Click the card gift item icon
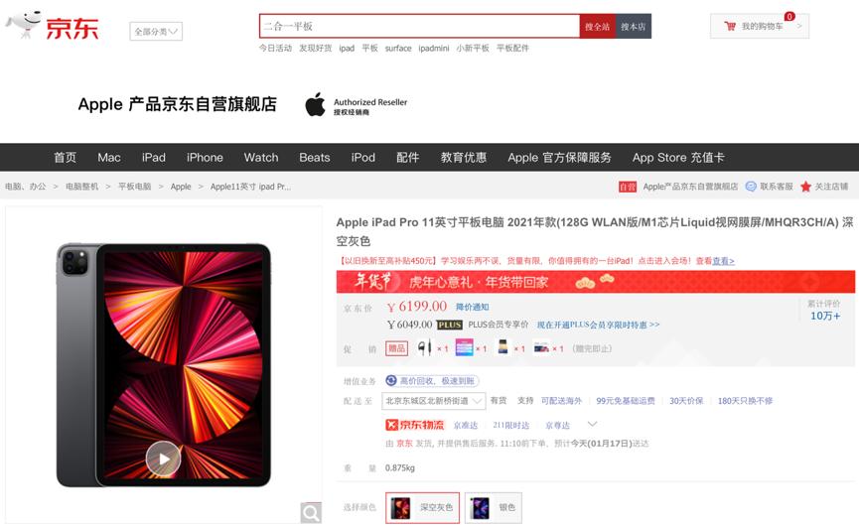 point(541,347)
